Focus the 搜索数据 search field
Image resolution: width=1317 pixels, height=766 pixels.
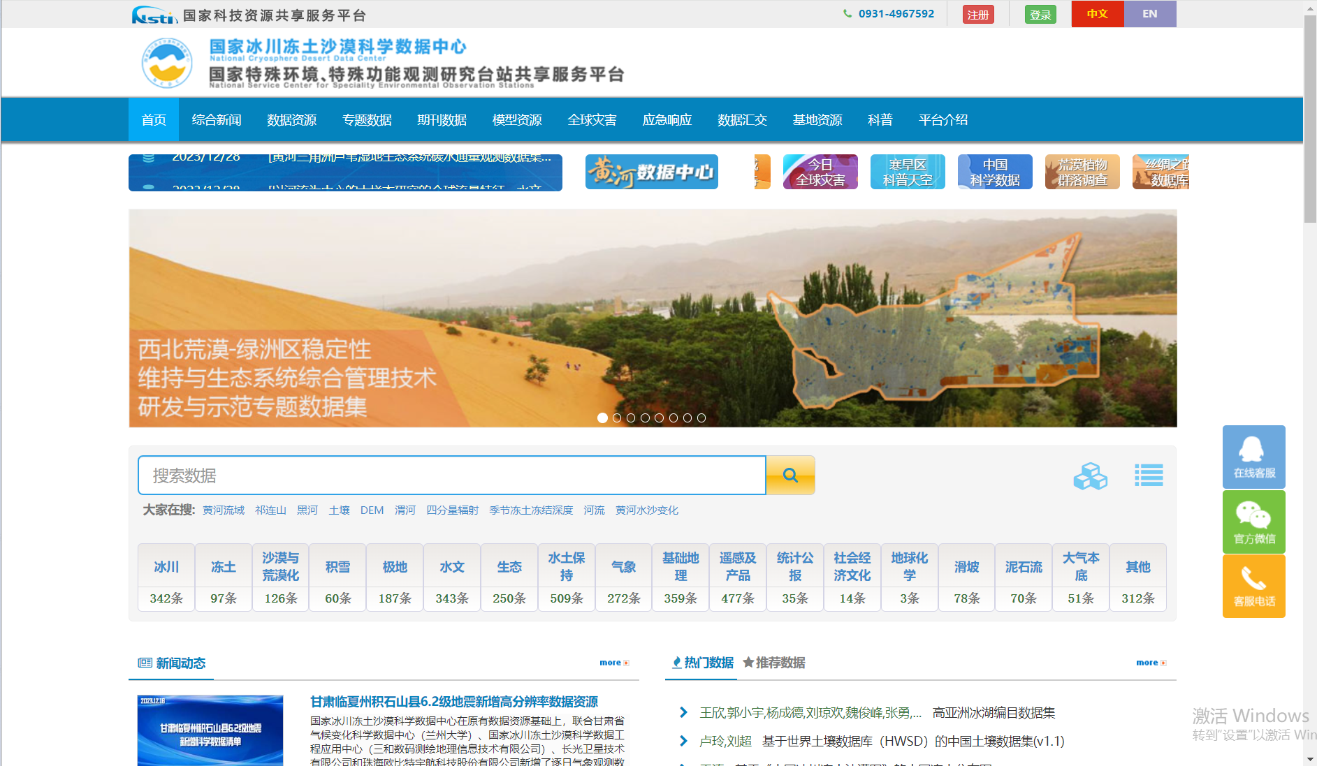click(452, 476)
